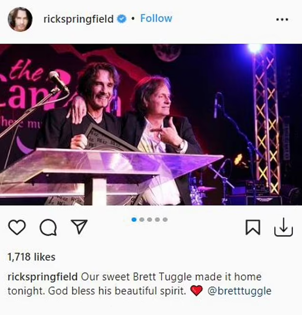This screenshot has height=315, width=302.
Task: Click rickspringfield username in the caption
Action: click(43, 277)
